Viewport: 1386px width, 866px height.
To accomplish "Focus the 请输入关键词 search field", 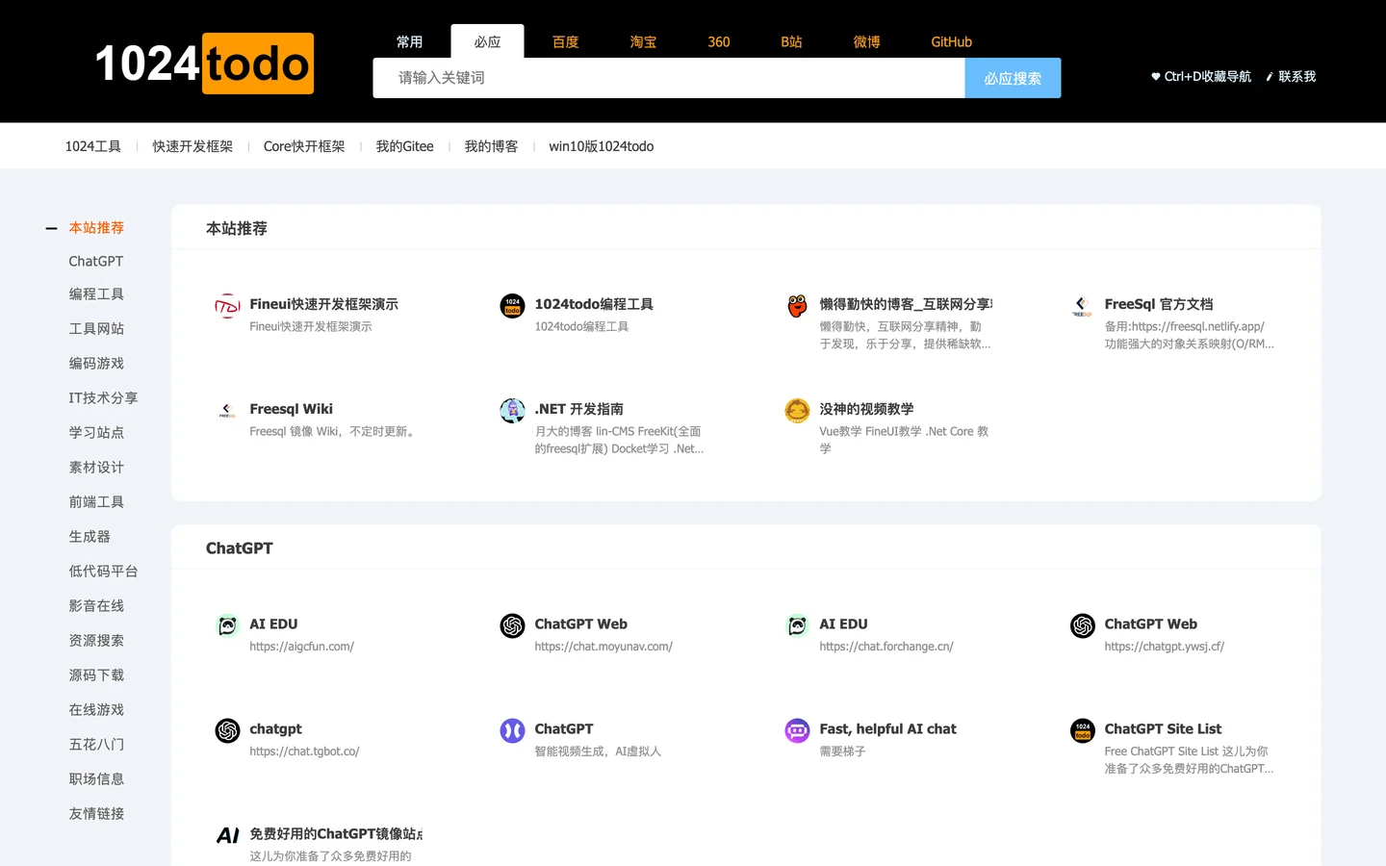I will 669,78.
